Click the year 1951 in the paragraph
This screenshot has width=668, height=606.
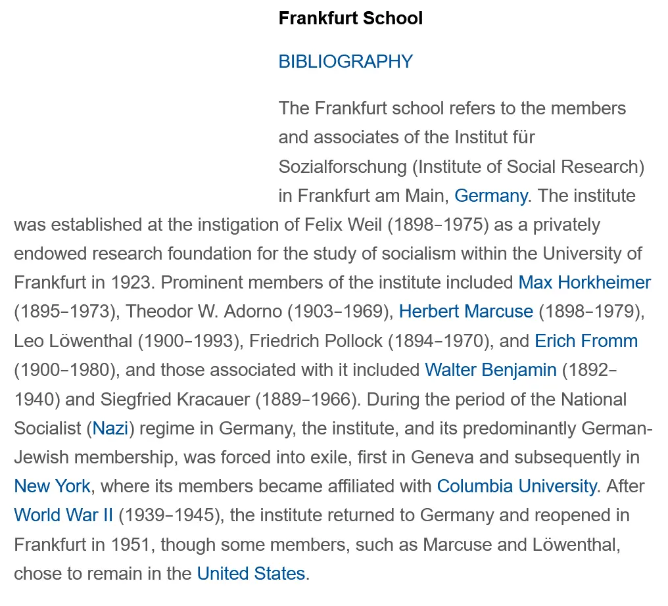pyautogui.click(x=130, y=545)
